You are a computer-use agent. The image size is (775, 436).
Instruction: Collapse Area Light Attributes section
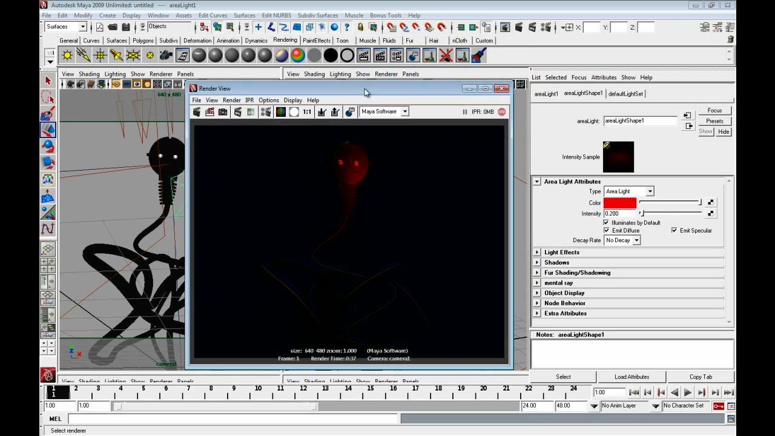[537, 182]
